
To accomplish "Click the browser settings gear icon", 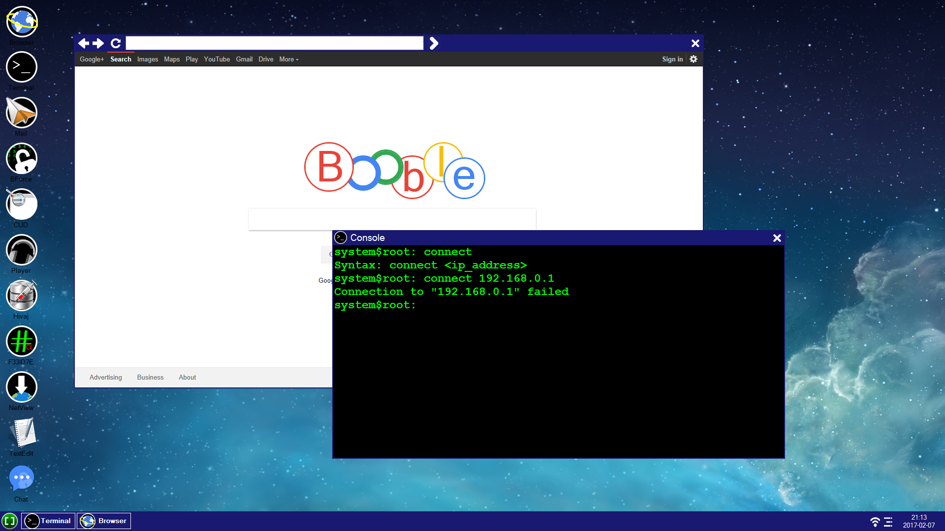I will (x=693, y=59).
